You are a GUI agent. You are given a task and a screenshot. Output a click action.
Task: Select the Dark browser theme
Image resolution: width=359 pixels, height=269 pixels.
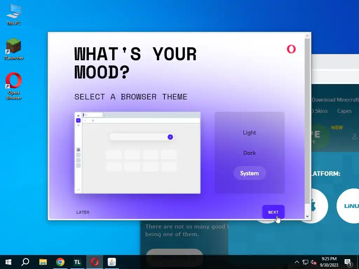tap(249, 153)
